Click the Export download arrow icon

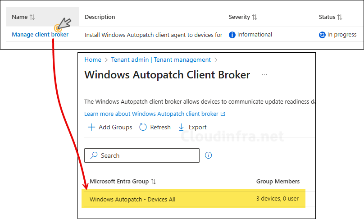pyautogui.click(x=182, y=128)
